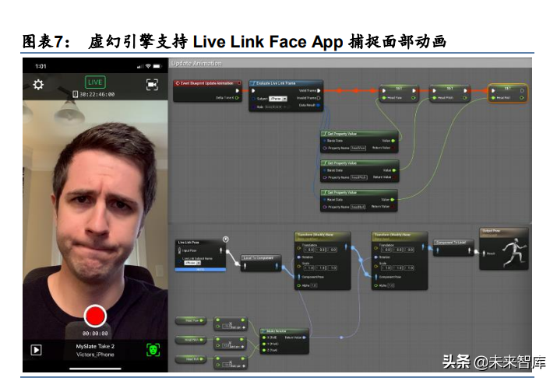Toggle the green LIVE button
This screenshot has width=557, height=381.
(x=95, y=82)
